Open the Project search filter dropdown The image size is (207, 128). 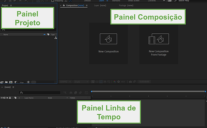coord(3,30)
